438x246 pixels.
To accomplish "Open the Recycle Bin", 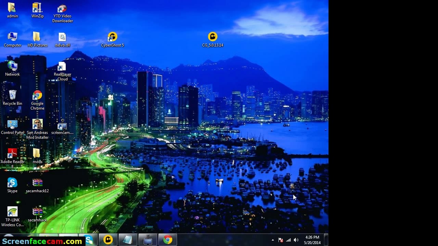I will tap(12, 98).
